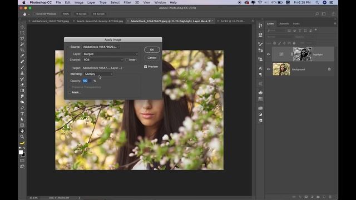The height and width of the screenshot is (200, 356).
Task: Open the Filter menu
Action: coord(127,2)
